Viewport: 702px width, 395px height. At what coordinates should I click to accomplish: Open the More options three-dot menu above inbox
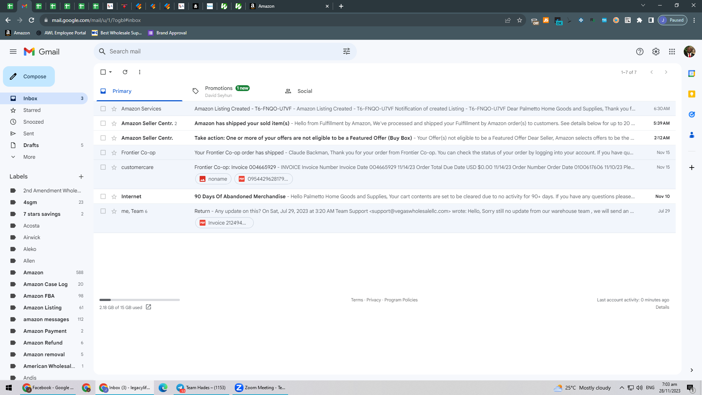(140, 72)
